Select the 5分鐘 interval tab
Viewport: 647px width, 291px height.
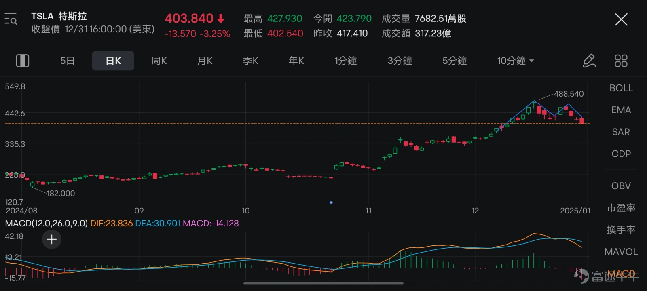click(x=455, y=61)
